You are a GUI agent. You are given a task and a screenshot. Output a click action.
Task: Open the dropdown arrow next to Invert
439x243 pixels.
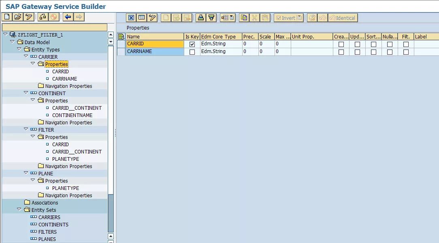[x=300, y=18]
